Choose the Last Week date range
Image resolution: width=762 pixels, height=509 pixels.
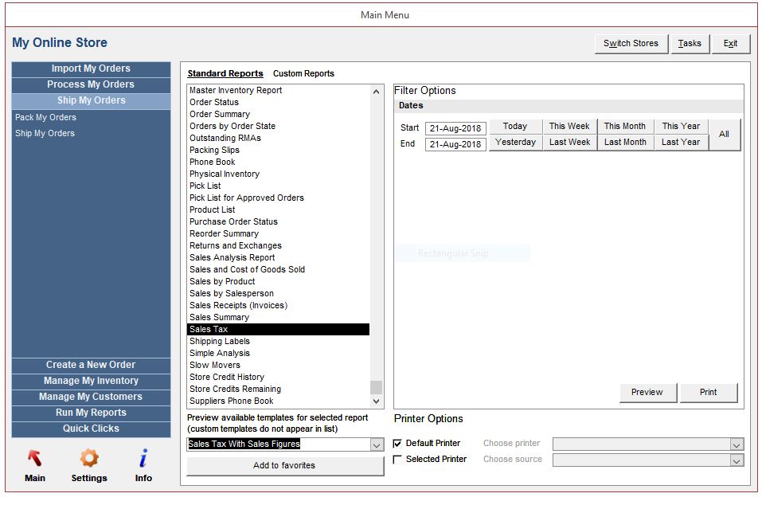click(x=569, y=143)
